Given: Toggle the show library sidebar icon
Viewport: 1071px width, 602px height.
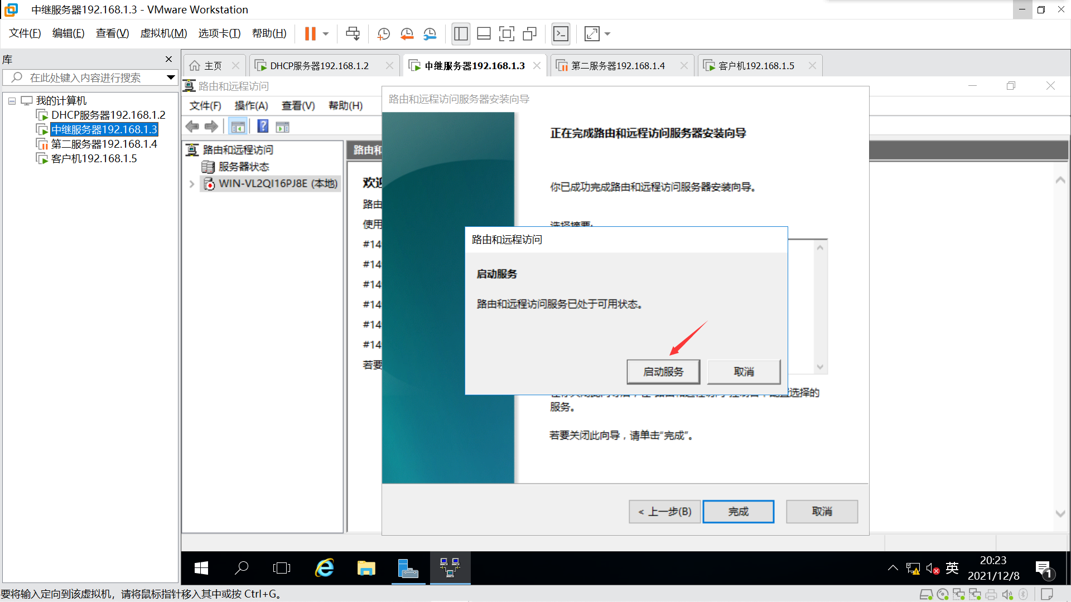Looking at the screenshot, I should [x=461, y=34].
